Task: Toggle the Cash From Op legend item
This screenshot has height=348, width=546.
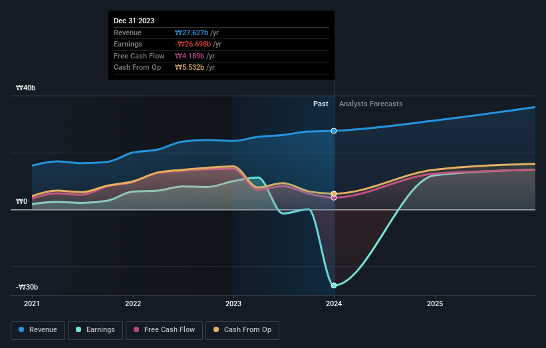Action: click(242, 330)
